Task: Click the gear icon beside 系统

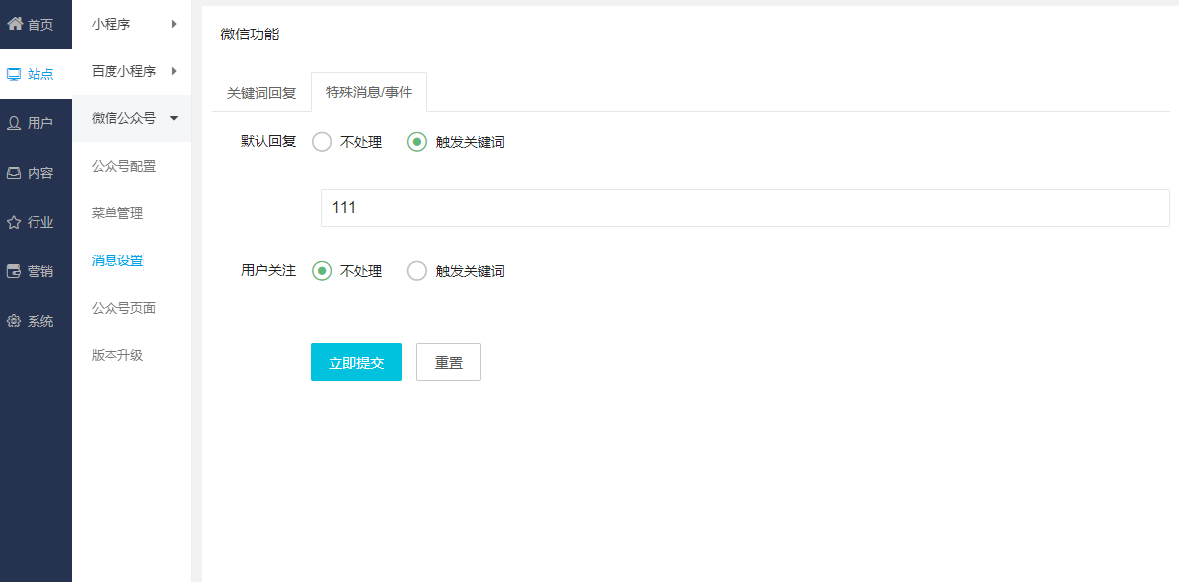Action: 14,321
